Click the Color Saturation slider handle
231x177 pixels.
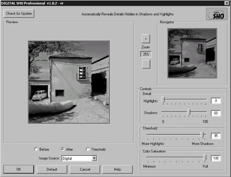pos(205,157)
